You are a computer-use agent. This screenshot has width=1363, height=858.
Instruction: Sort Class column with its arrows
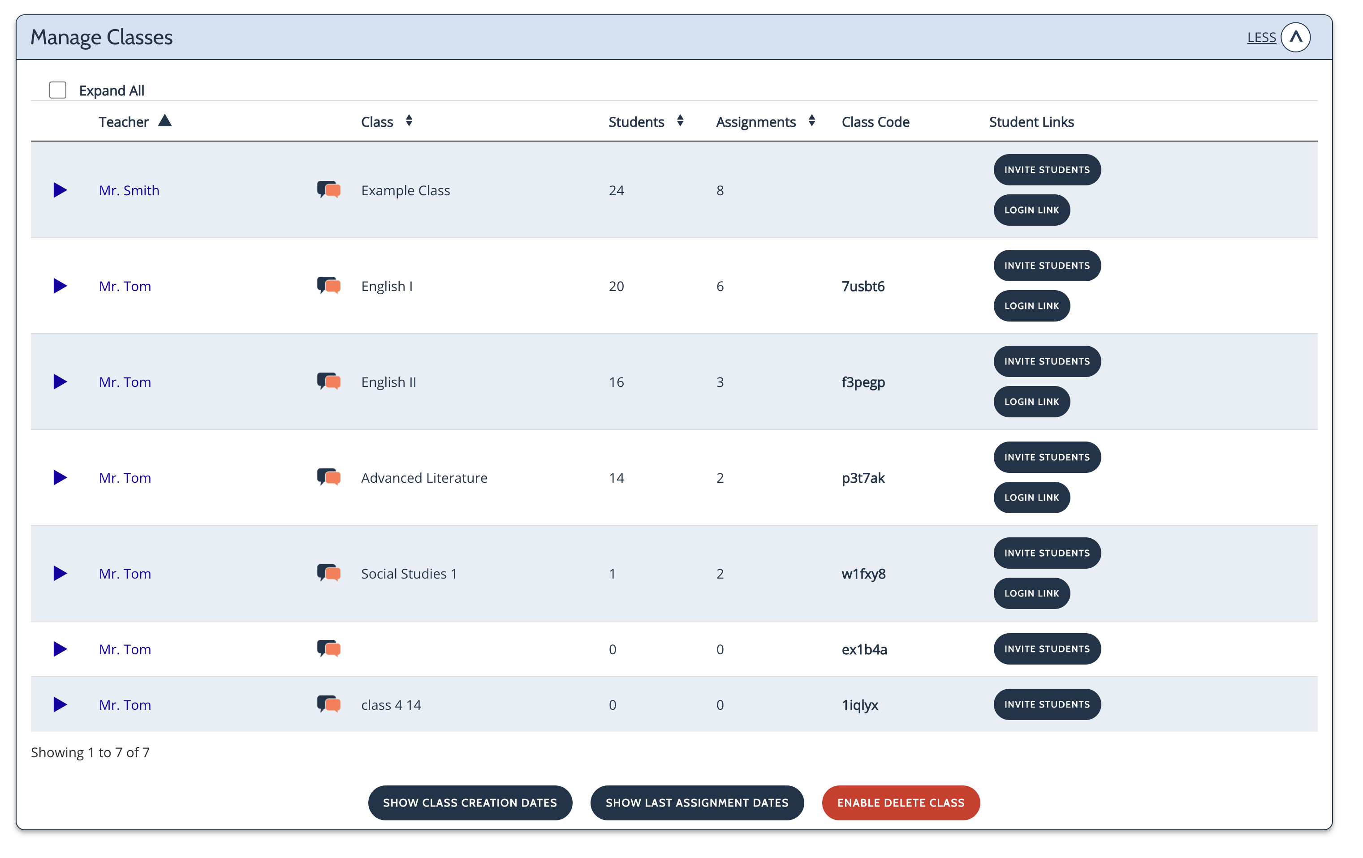coord(409,120)
